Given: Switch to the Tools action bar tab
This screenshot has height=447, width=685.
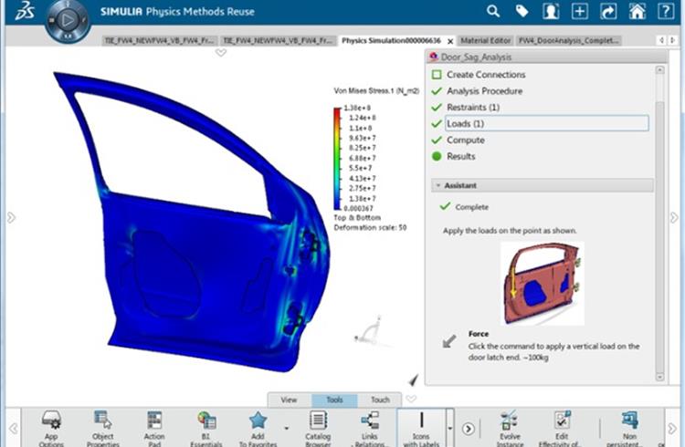Looking at the screenshot, I should coord(334,400).
